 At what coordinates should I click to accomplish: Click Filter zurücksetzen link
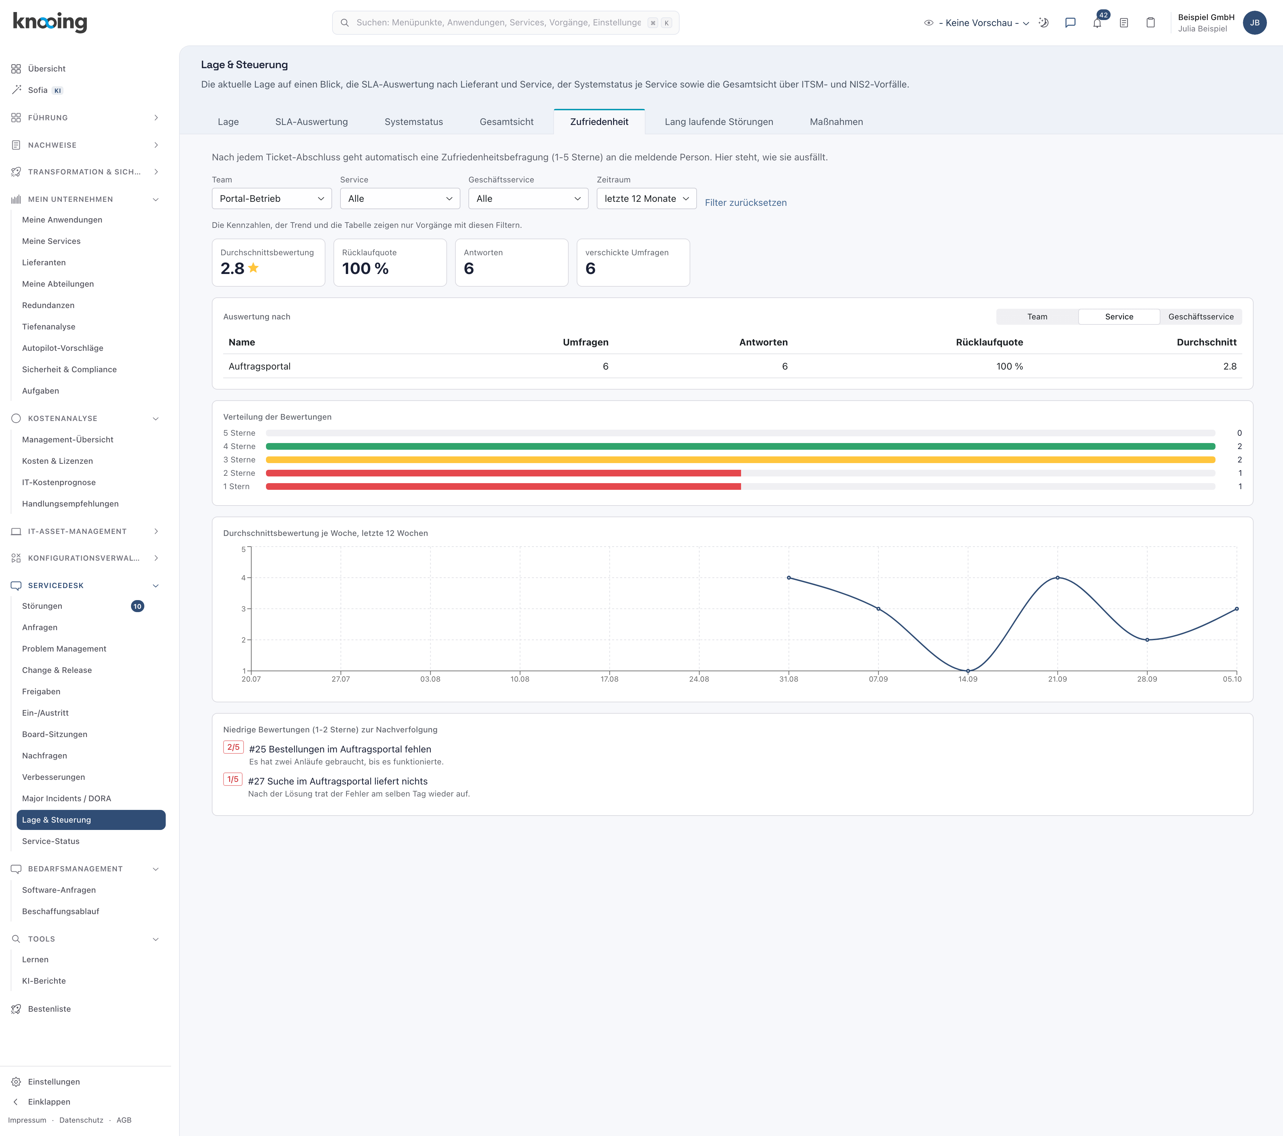745,202
